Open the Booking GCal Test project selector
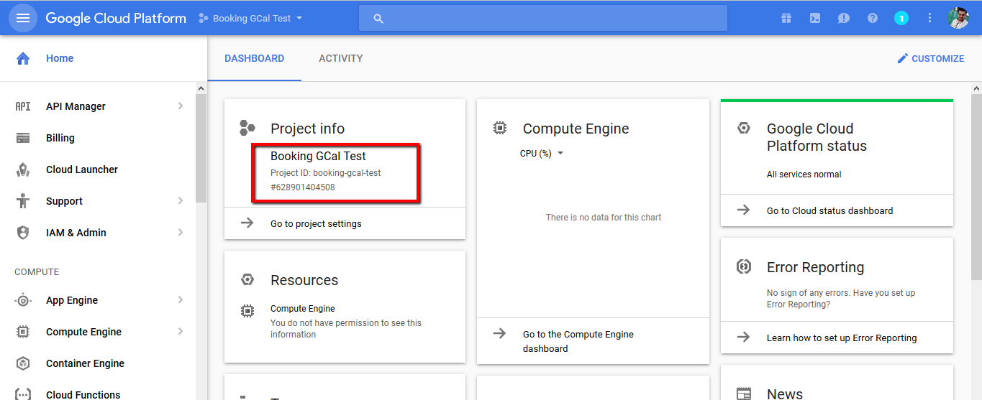The image size is (982, 400). (x=250, y=18)
